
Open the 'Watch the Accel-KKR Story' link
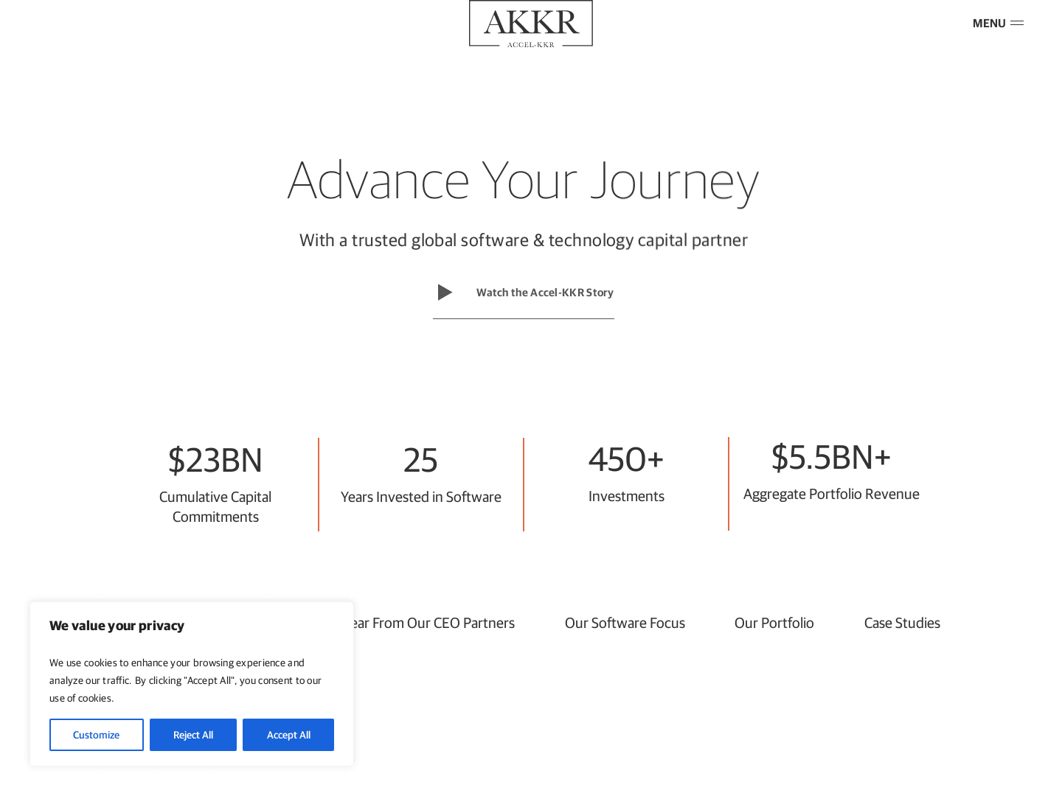tap(544, 292)
